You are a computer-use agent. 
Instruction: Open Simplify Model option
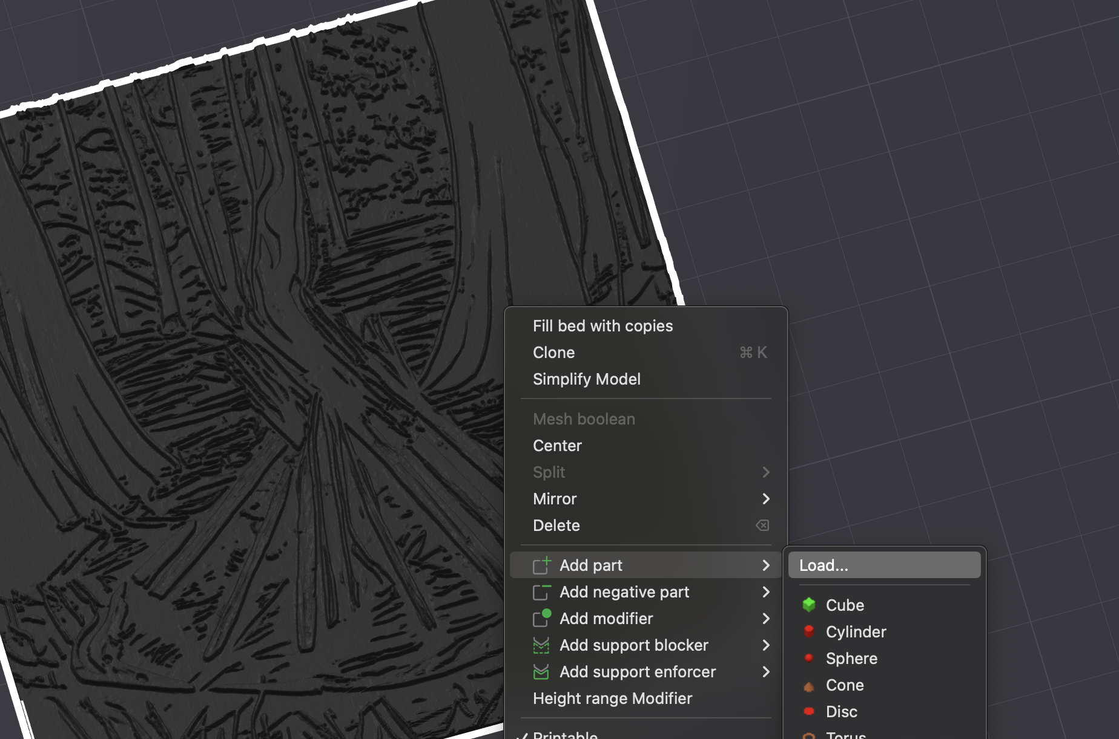coord(645,379)
